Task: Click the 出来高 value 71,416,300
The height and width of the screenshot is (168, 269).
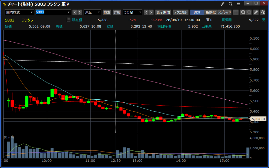Action: (x=230, y=26)
